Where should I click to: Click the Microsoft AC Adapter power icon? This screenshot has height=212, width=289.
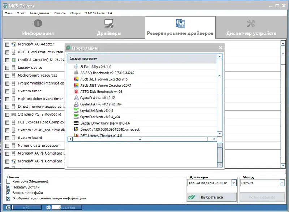pos(13,44)
